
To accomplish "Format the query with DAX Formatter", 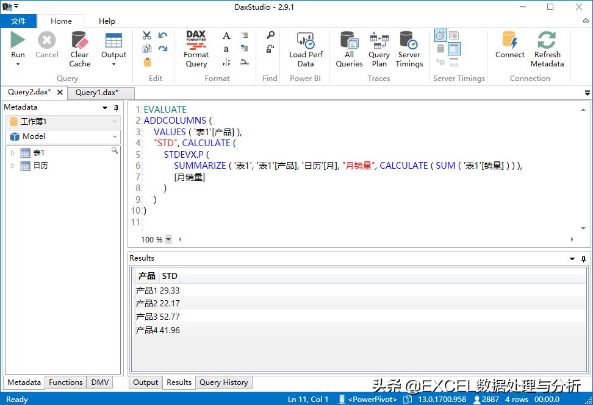I will 196,49.
